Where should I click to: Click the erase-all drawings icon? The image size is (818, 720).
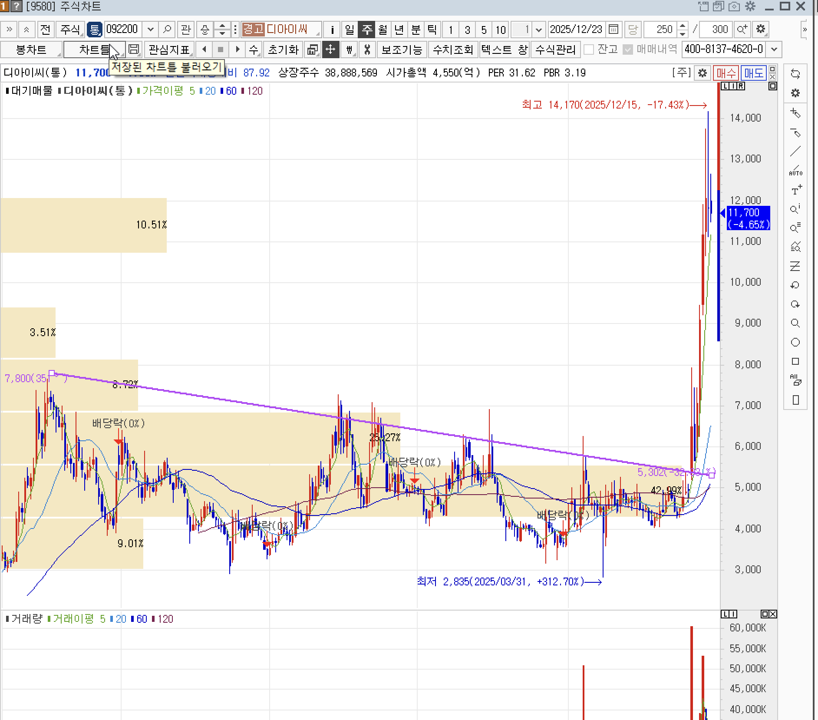[x=795, y=380]
